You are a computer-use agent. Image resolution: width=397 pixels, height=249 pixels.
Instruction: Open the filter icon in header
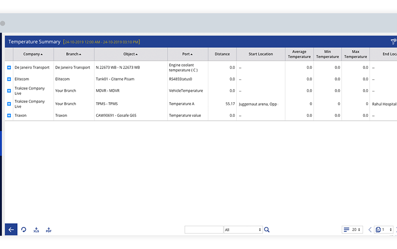393,42
